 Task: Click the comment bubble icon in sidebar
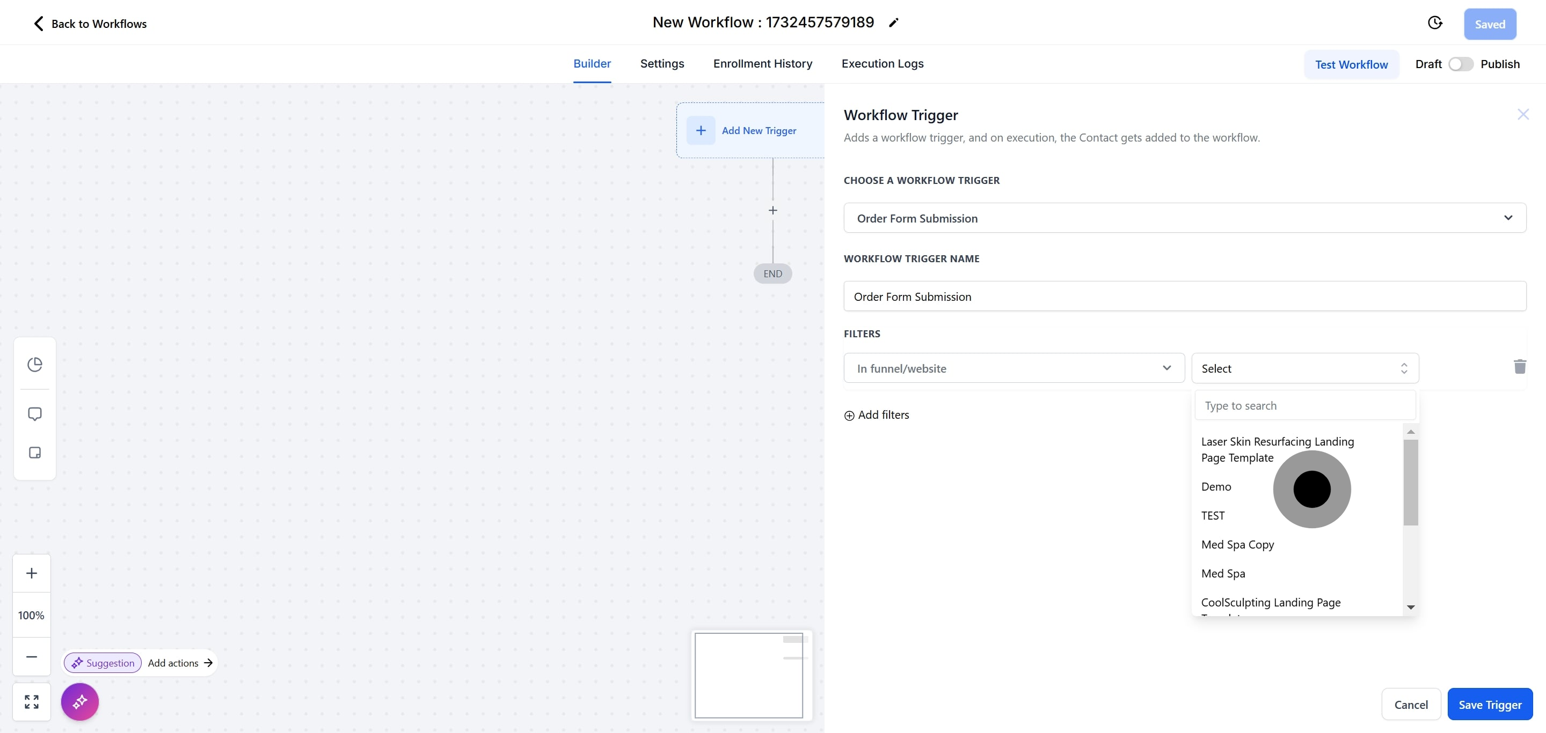click(35, 414)
